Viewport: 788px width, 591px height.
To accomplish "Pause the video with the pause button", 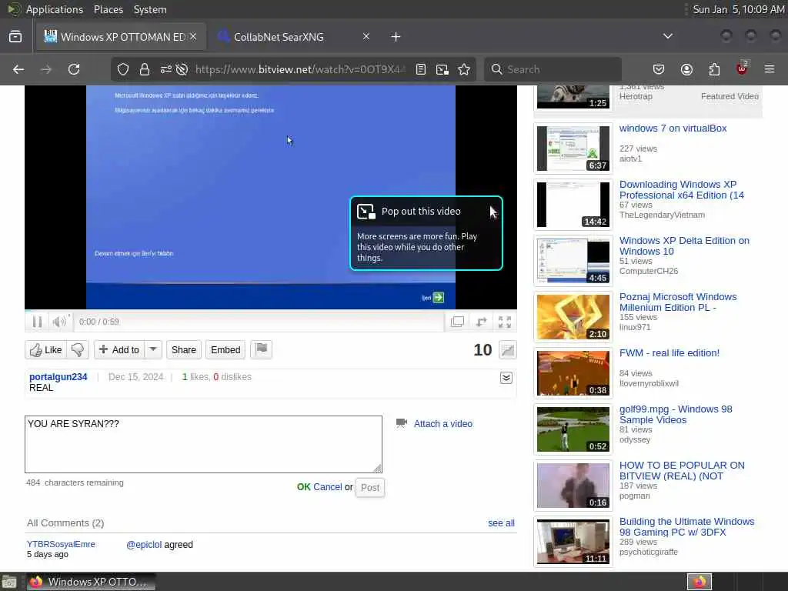I will (x=37, y=322).
